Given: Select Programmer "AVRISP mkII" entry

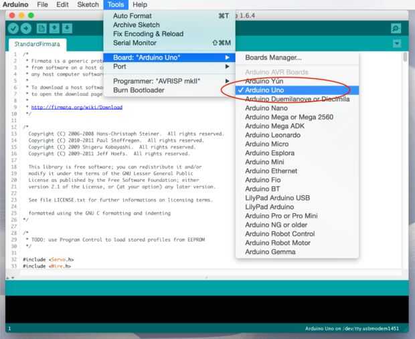Looking at the screenshot, I should click(x=169, y=81).
